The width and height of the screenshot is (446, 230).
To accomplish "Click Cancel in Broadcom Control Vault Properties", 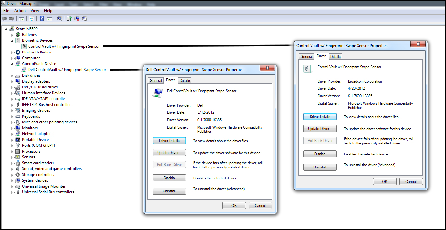I will (x=411, y=181).
